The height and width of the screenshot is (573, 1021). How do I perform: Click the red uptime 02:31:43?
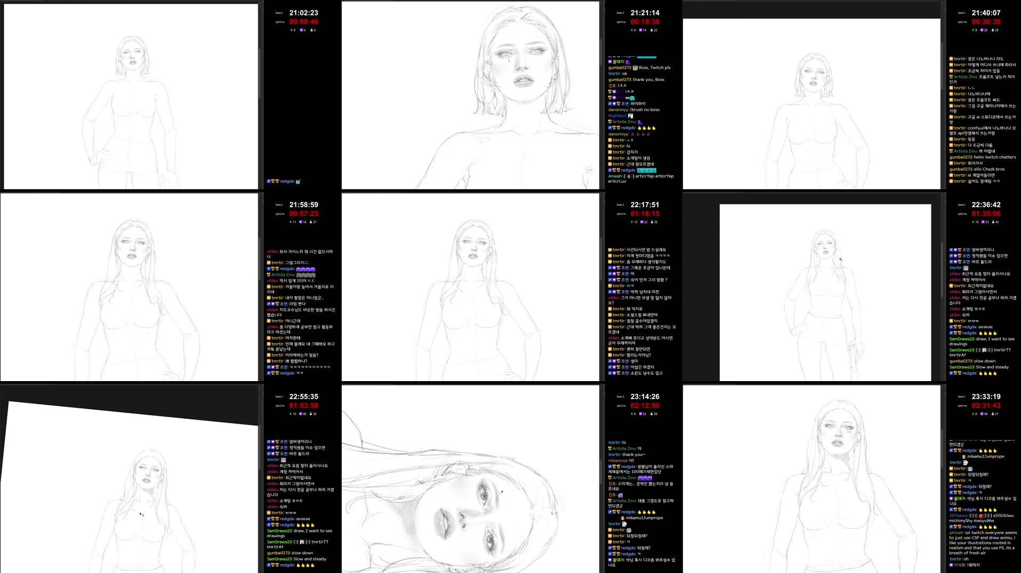click(986, 406)
